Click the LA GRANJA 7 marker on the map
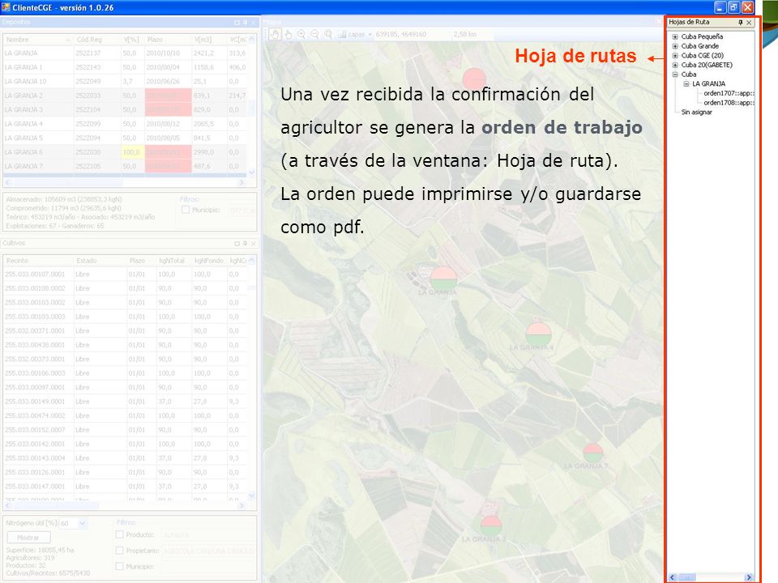The width and height of the screenshot is (778, 583). pyautogui.click(x=592, y=453)
